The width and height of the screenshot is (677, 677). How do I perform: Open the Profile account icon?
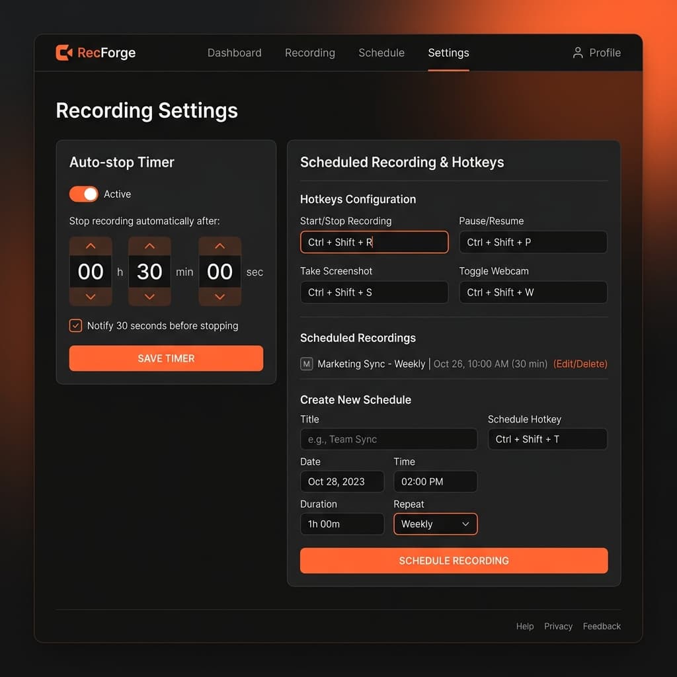[x=578, y=53]
